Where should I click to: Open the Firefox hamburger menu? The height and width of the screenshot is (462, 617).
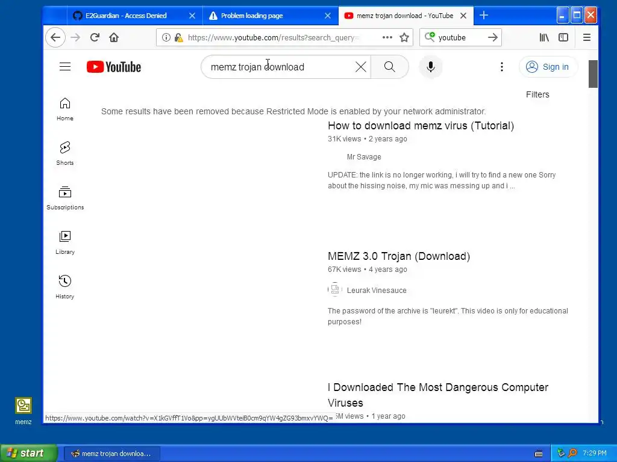587,38
